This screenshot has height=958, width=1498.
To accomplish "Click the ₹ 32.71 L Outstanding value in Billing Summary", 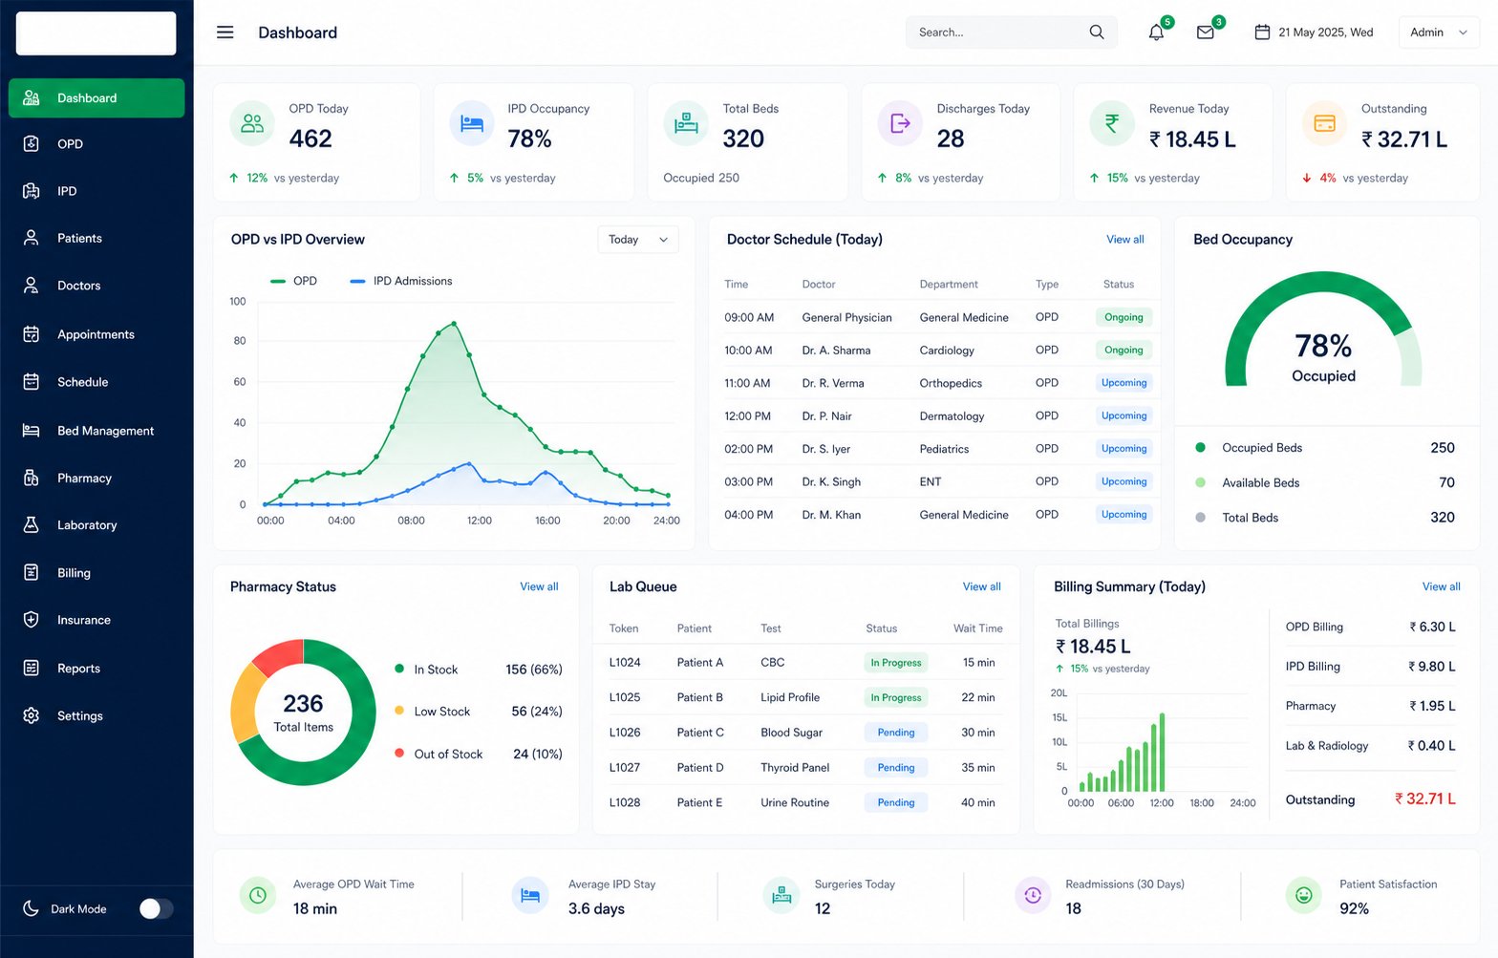I will pyautogui.click(x=1425, y=798).
